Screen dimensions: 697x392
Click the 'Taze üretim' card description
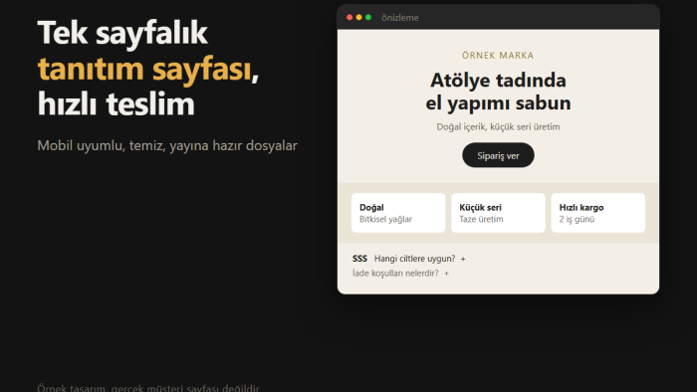(481, 219)
